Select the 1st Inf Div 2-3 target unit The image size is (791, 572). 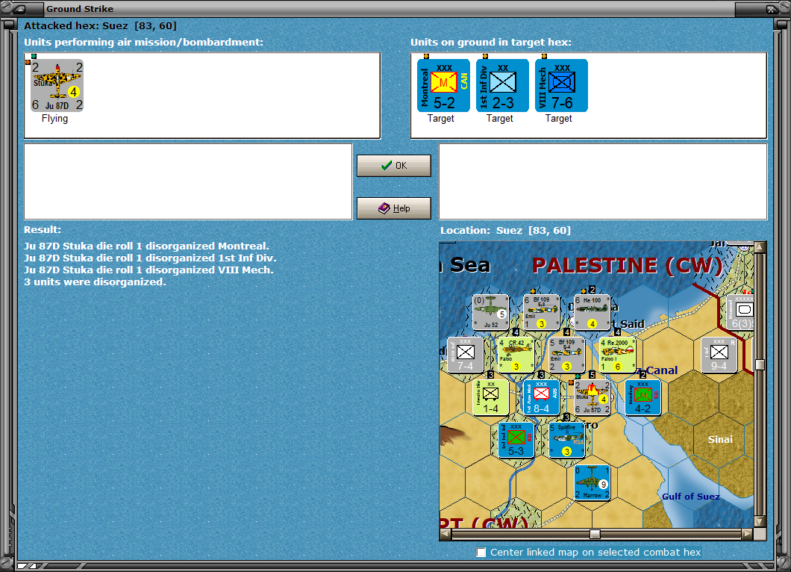tap(502, 85)
